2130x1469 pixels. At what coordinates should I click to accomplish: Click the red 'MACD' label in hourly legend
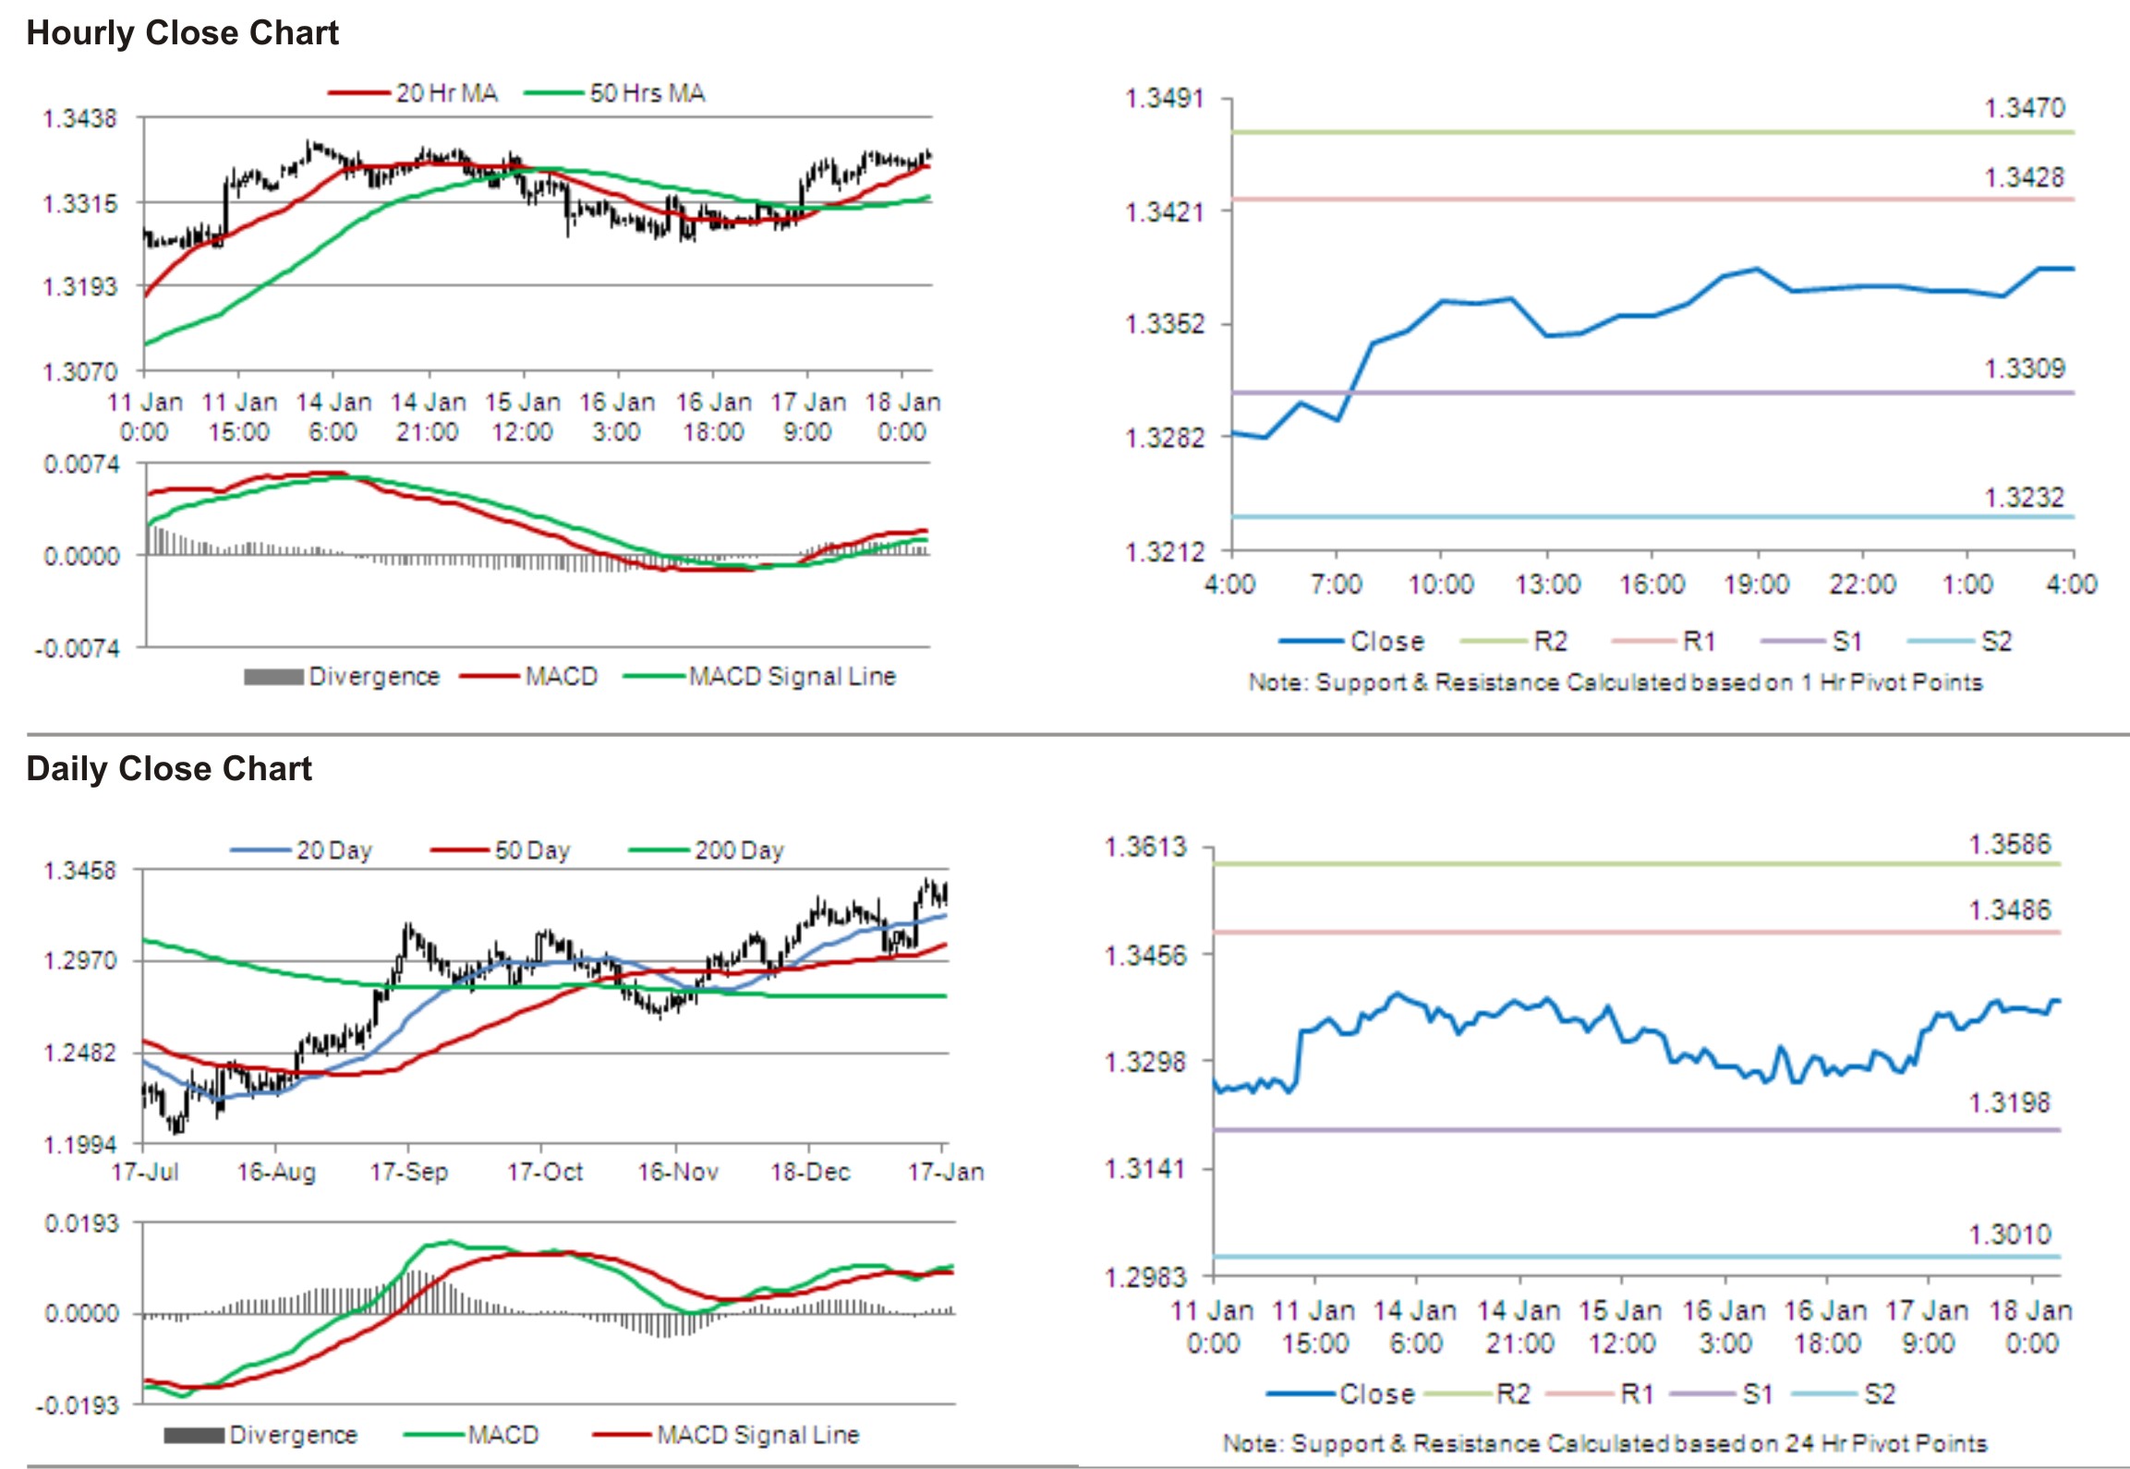pos(562,677)
